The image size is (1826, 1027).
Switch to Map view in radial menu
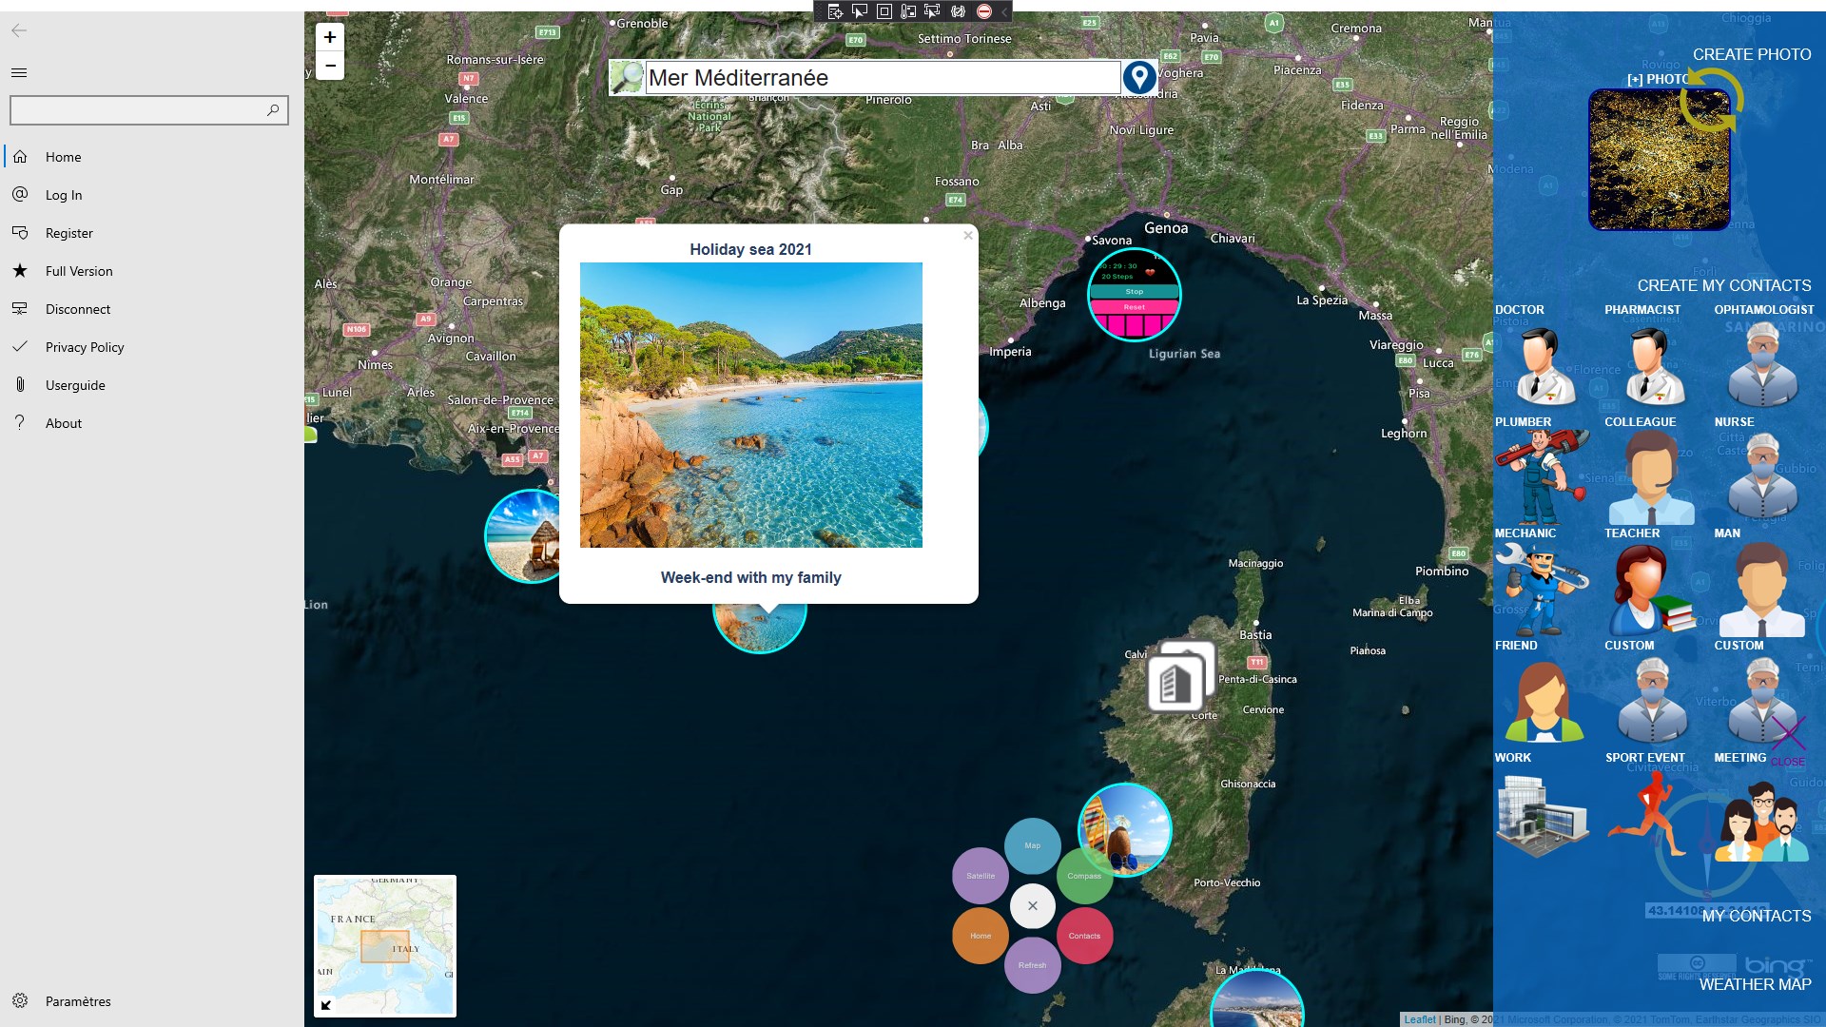[1032, 845]
